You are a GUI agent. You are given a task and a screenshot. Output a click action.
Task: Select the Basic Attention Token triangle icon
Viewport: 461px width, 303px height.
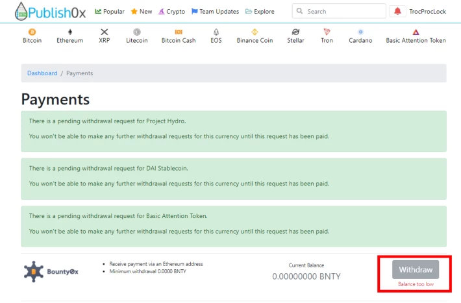point(416,32)
